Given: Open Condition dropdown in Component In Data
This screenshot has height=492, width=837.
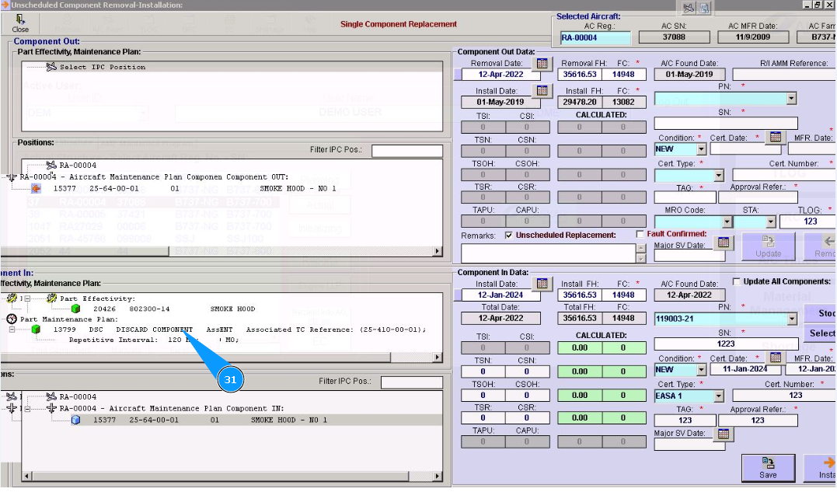Looking at the screenshot, I should (702, 370).
